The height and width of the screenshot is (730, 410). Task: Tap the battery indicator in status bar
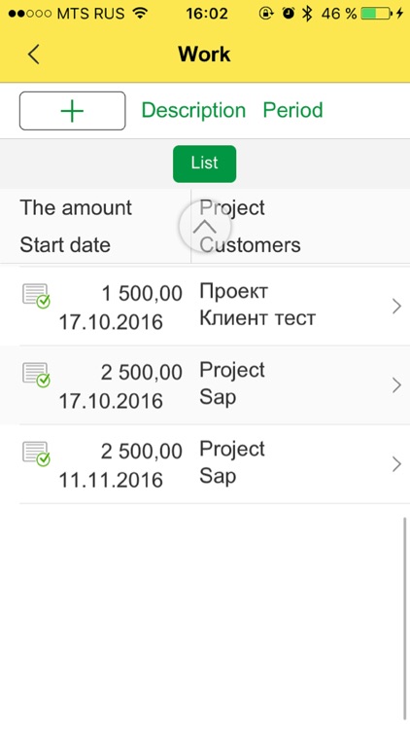point(378,14)
